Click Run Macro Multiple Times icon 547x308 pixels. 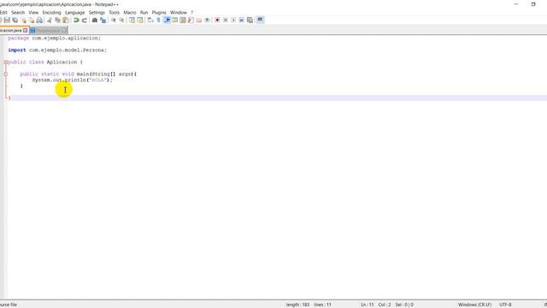(x=241, y=21)
